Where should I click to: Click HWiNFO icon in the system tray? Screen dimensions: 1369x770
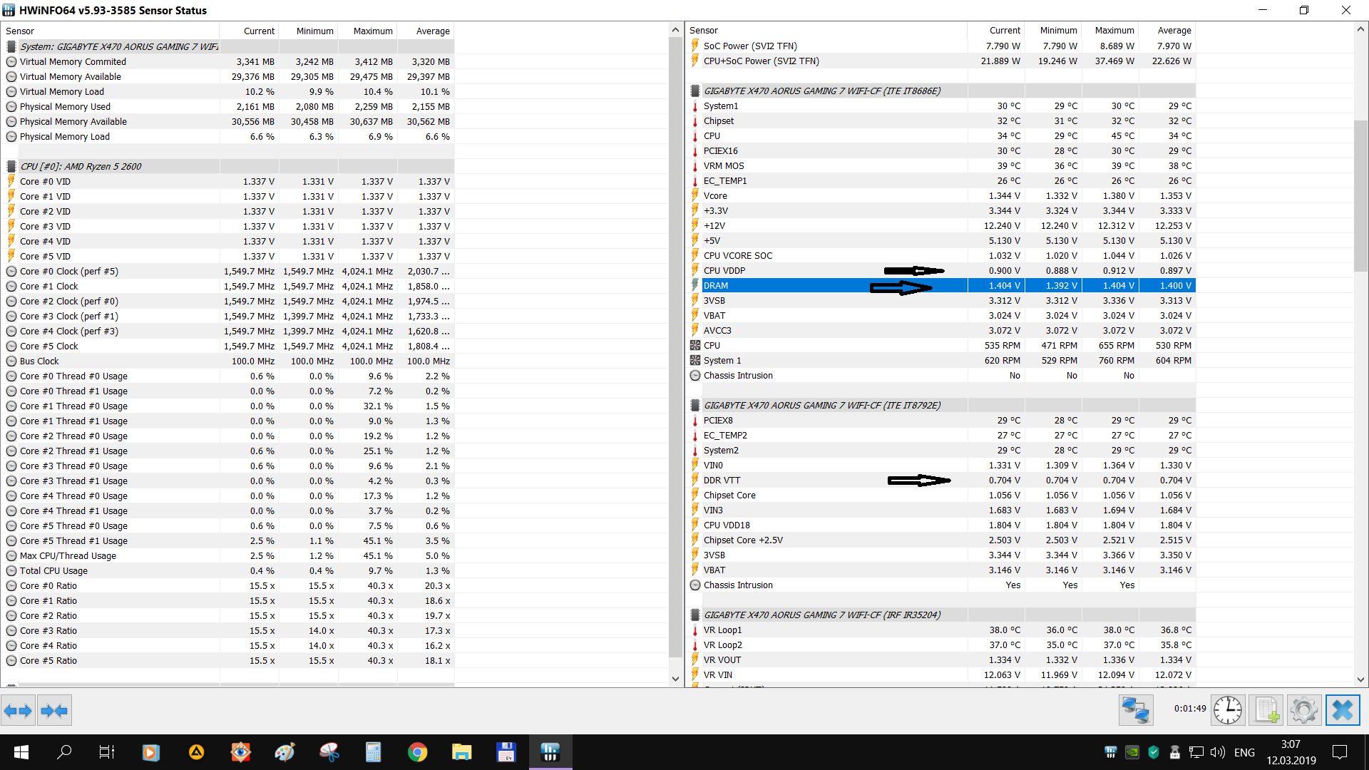coord(1110,752)
